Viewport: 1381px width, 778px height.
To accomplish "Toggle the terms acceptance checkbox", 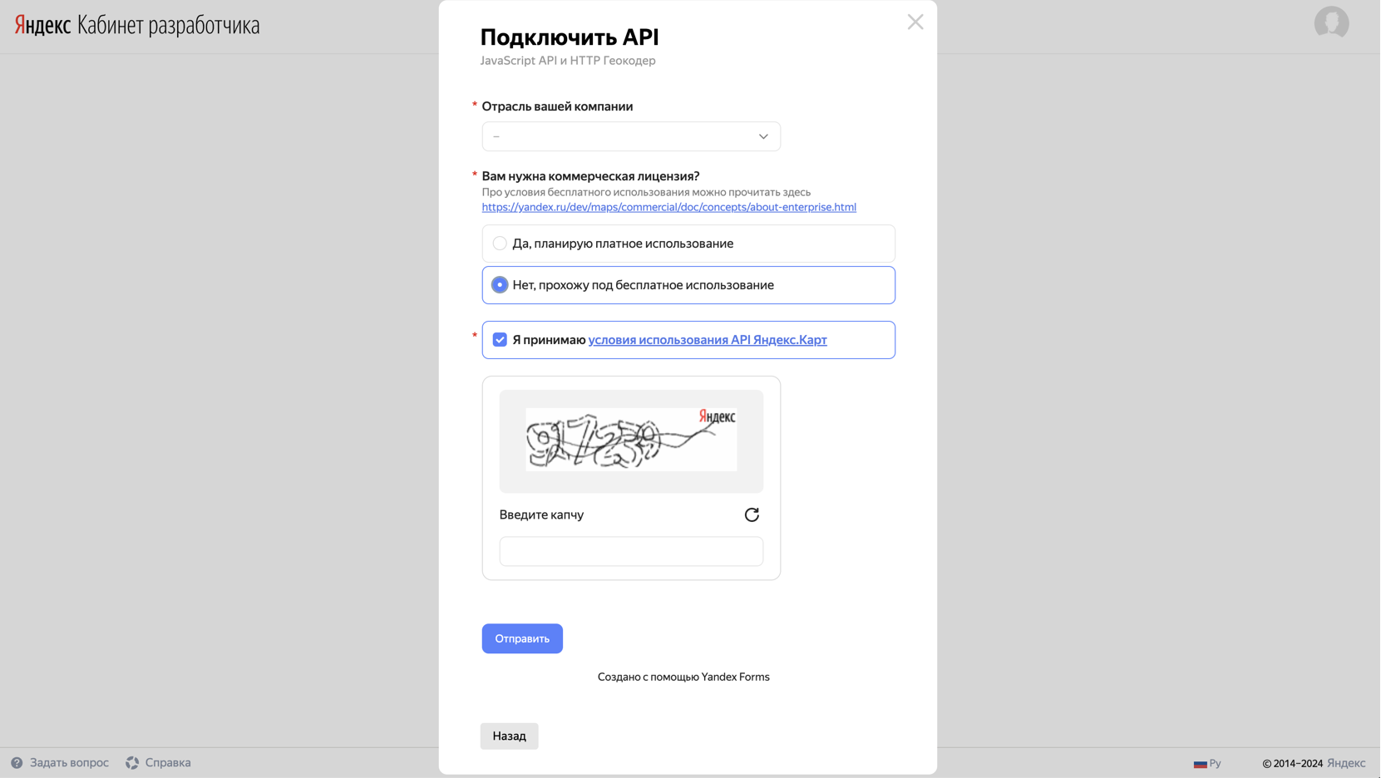I will coord(500,340).
